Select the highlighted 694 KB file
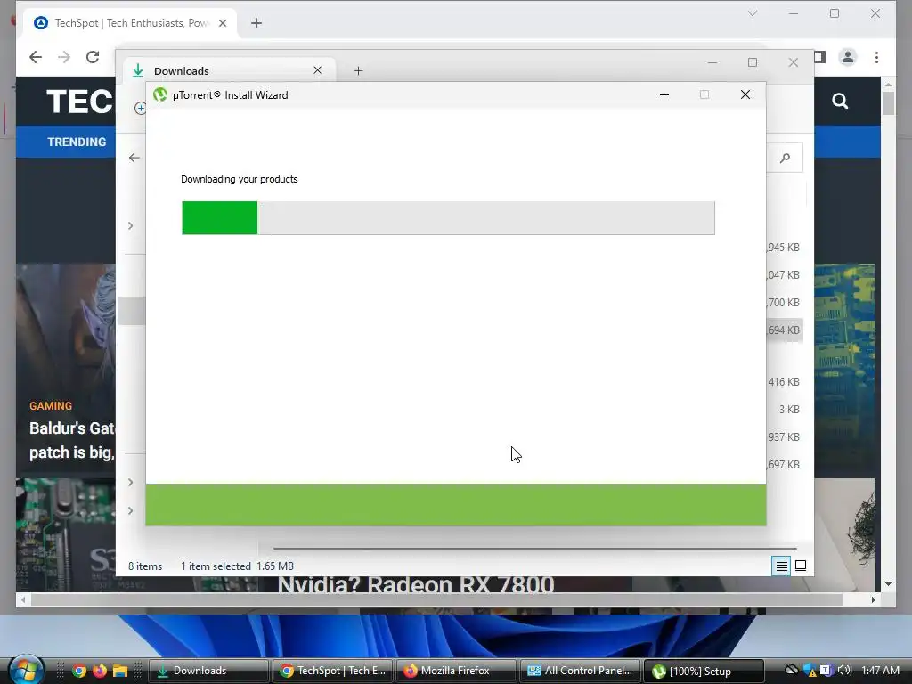This screenshot has height=684, width=912. point(785,330)
